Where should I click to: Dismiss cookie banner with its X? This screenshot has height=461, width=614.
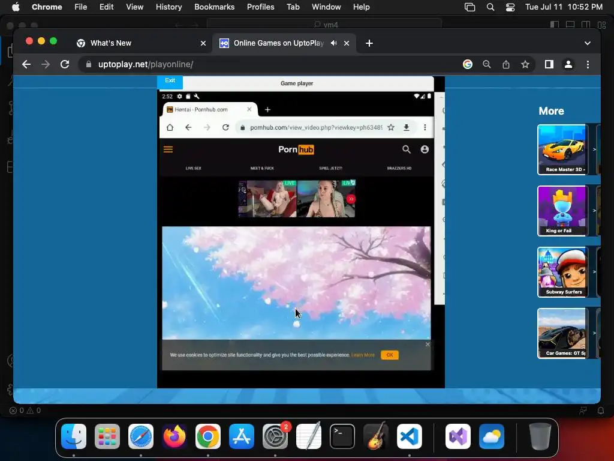(428, 344)
